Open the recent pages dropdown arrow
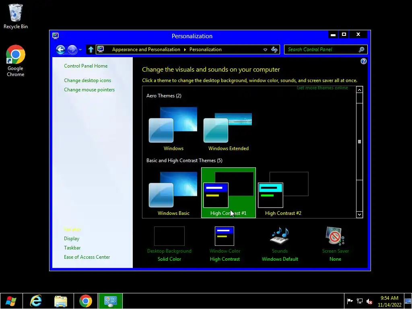 point(80,49)
